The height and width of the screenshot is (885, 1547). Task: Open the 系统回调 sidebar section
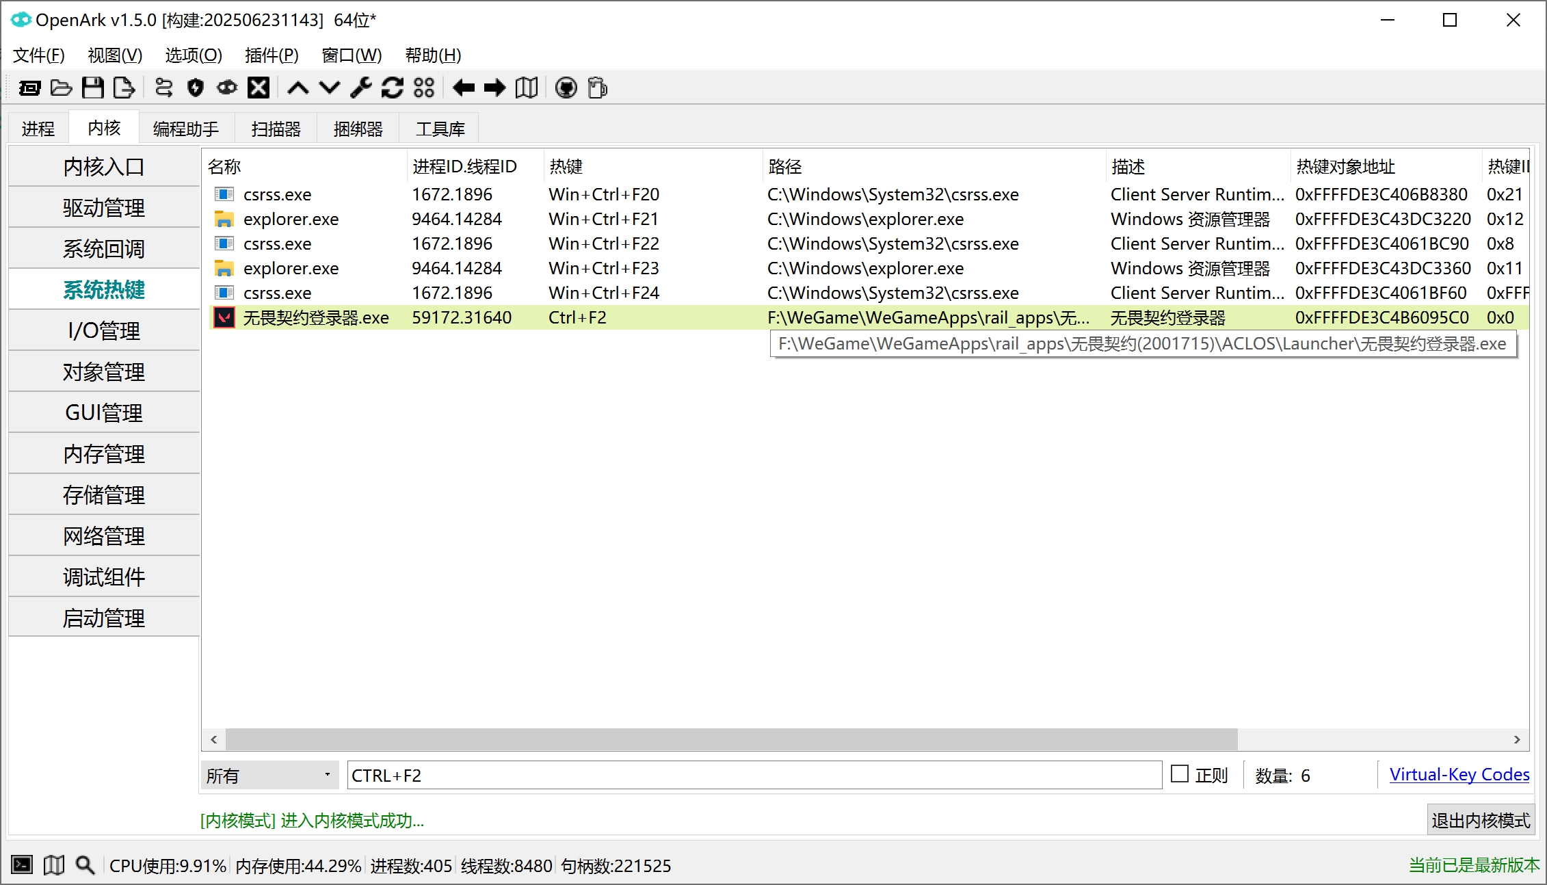(x=104, y=248)
